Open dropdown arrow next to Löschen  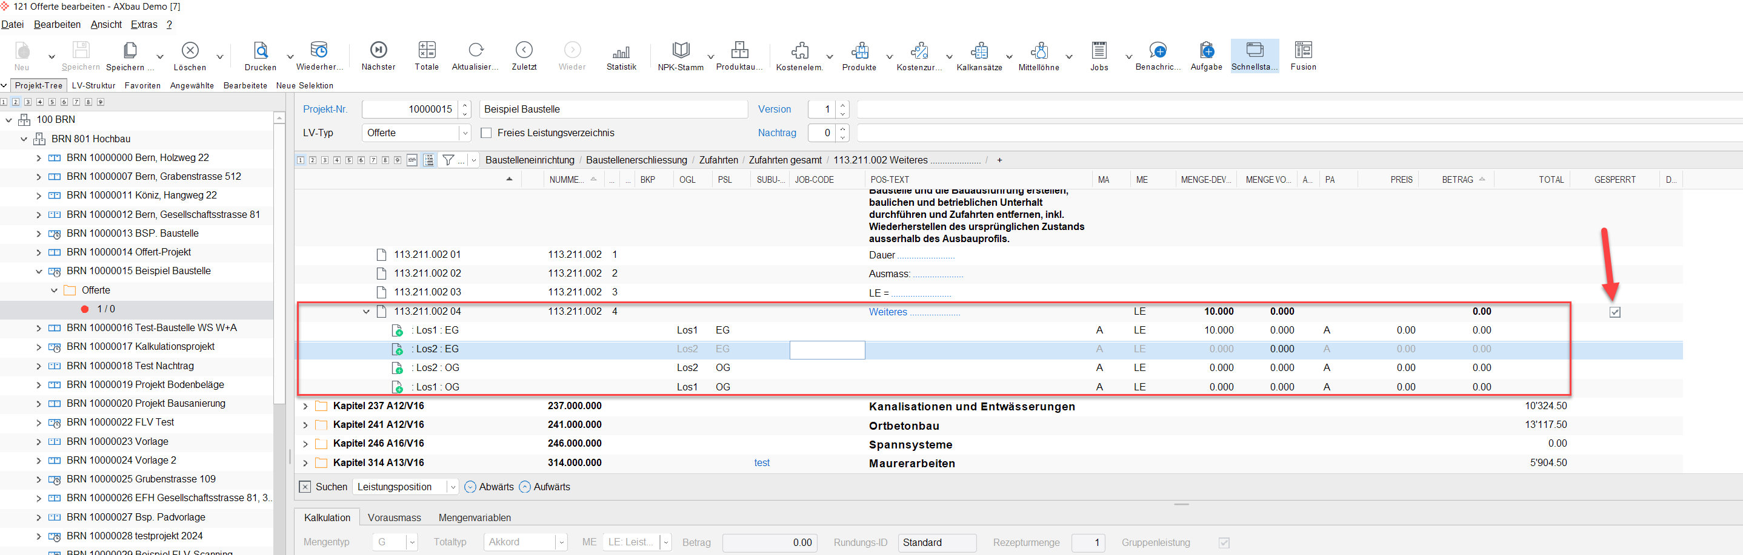[x=220, y=57]
